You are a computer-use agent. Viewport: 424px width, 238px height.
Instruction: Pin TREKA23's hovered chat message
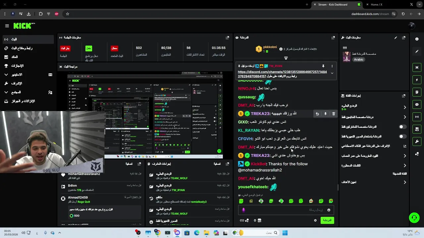325,114
